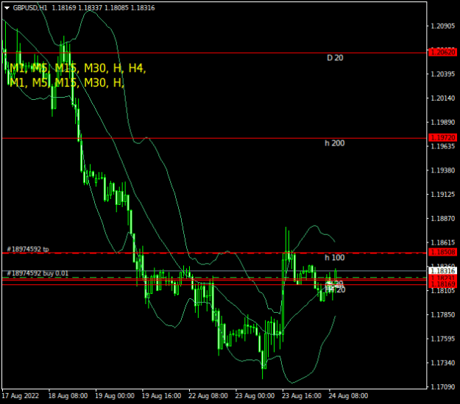This screenshot has width=460, height=404.
Task: Click the 1.19380 price scale value
Action: (442, 170)
